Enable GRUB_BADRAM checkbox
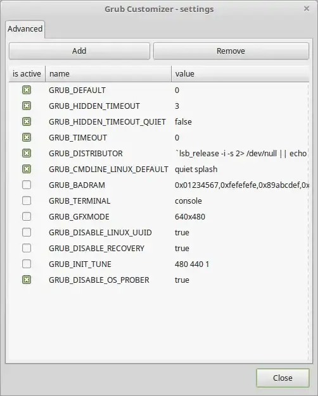The height and width of the screenshot is (396, 318). click(x=27, y=185)
